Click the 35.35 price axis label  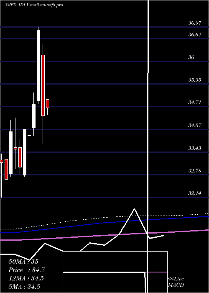pos(195,80)
